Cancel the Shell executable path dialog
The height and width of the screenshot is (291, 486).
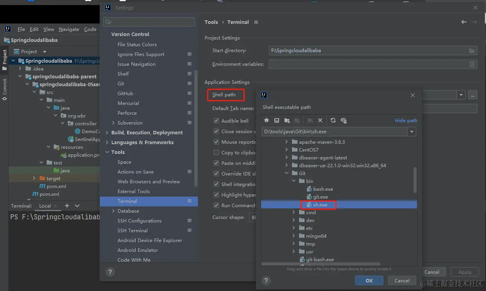[x=402, y=280]
